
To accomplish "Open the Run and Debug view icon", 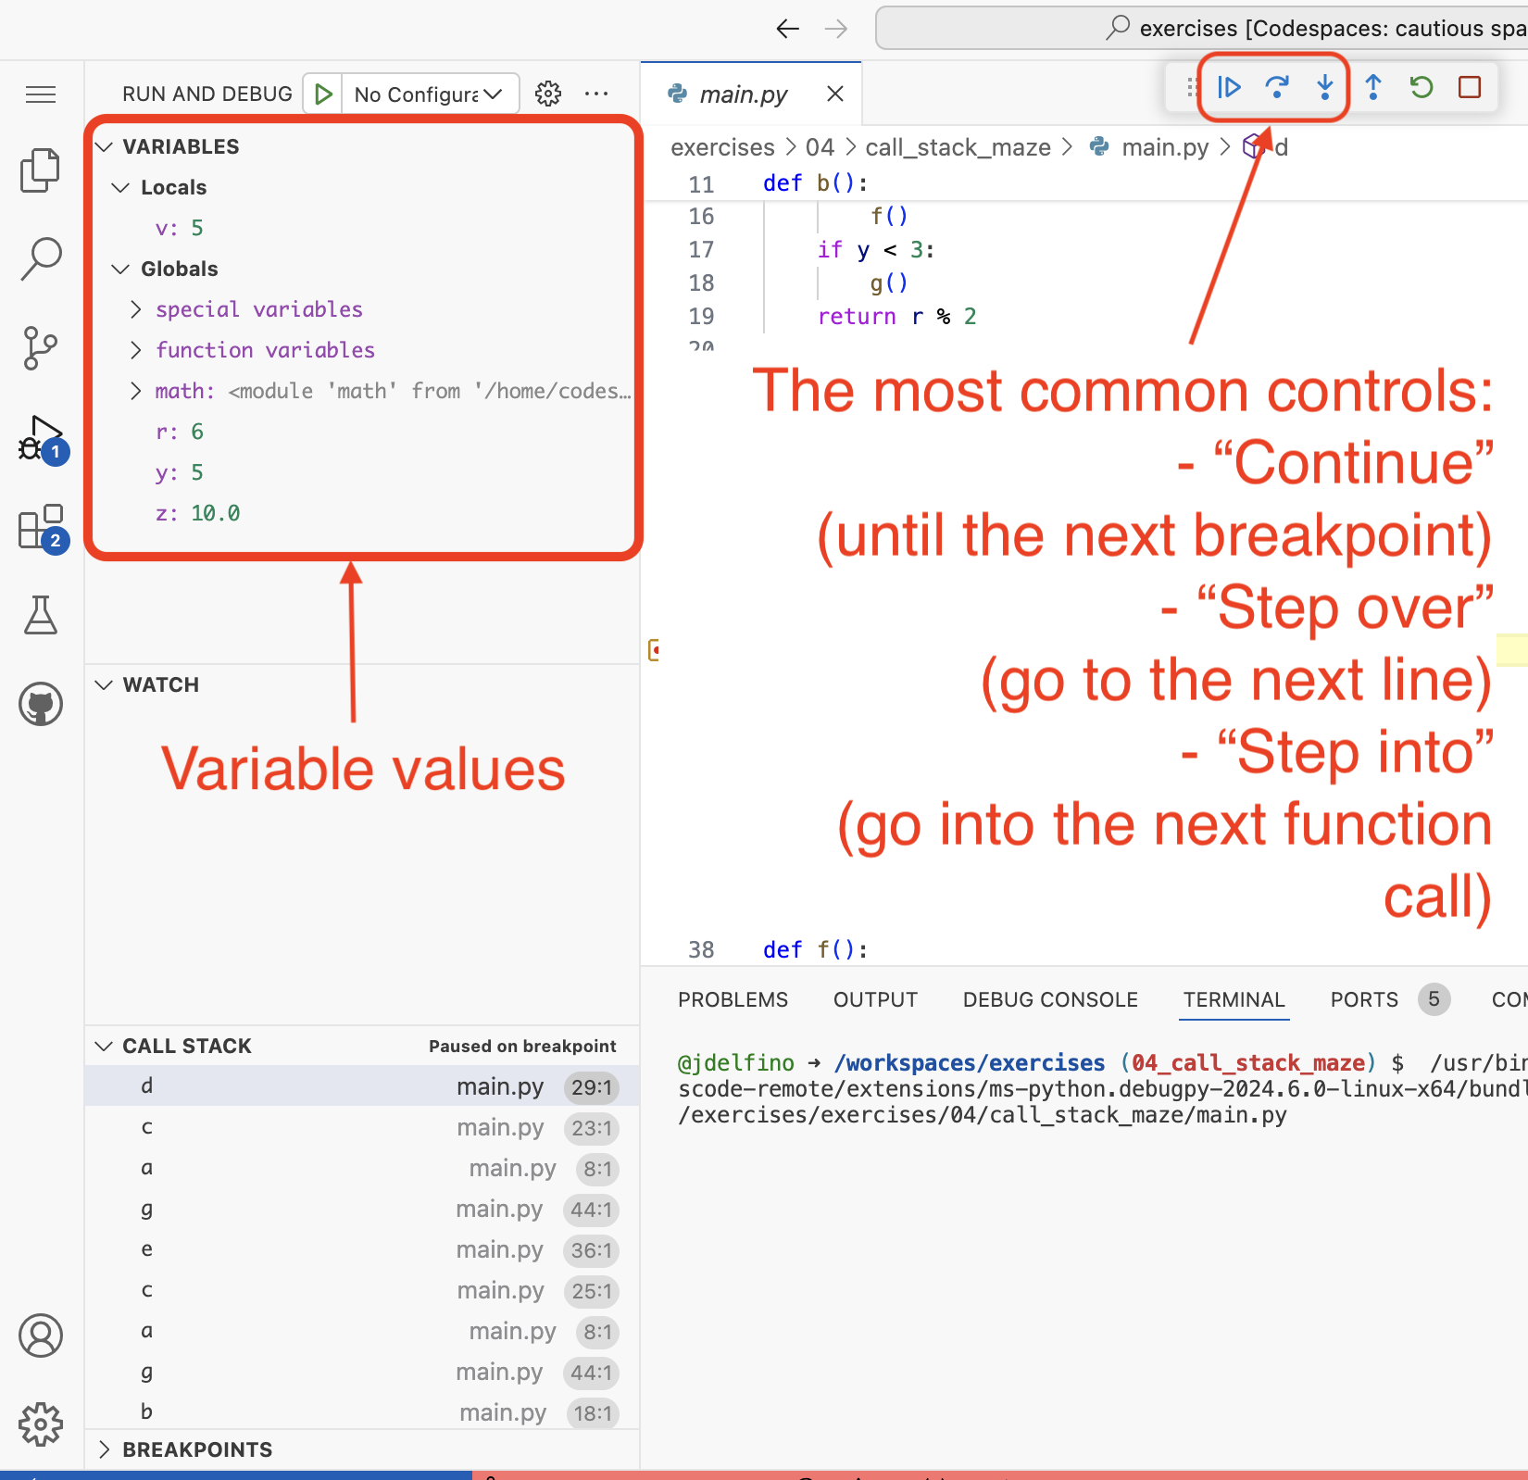I will (x=41, y=438).
